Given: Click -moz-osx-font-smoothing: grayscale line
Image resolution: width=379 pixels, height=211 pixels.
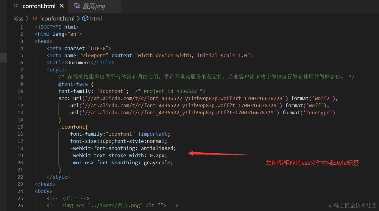Looking at the screenshot, I should coord(122,162).
